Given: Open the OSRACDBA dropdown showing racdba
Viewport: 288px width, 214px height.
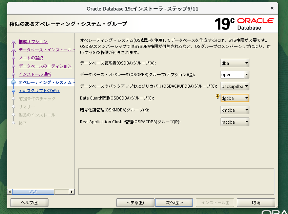Looking at the screenshot, I should pyautogui.click(x=235, y=122).
